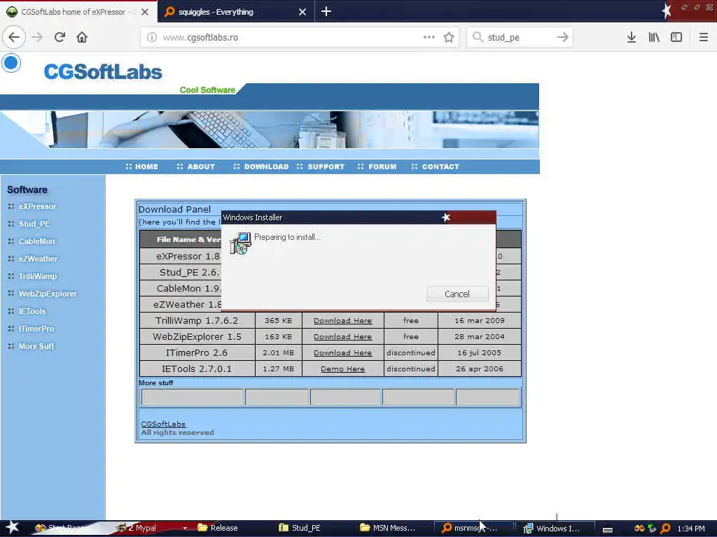Image resolution: width=717 pixels, height=537 pixels.
Task: Toggle the browser sidebar
Action: (x=676, y=37)
